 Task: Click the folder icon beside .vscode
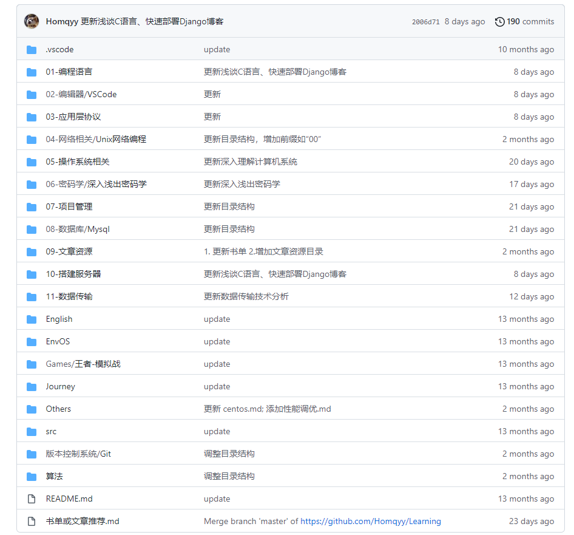[32, 50]
